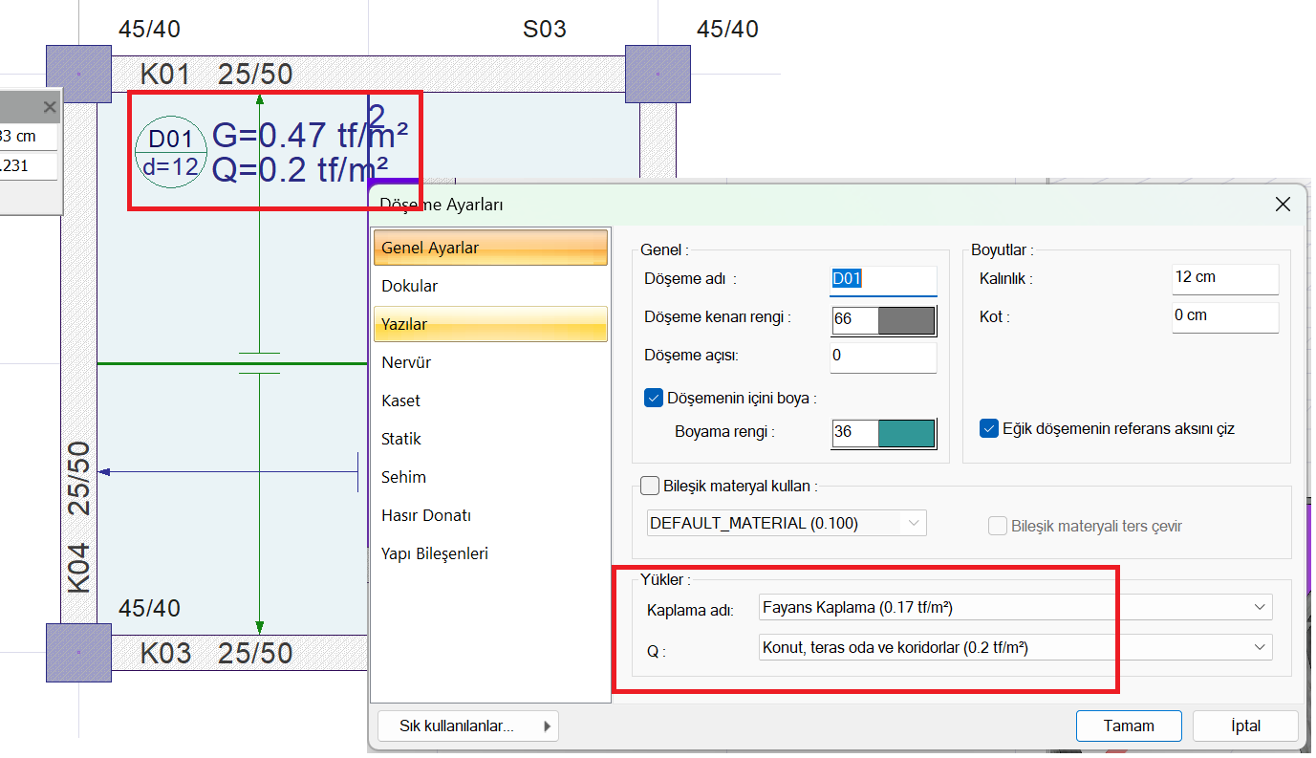Click the D01 slab label circle

click(x=171, y=153)
